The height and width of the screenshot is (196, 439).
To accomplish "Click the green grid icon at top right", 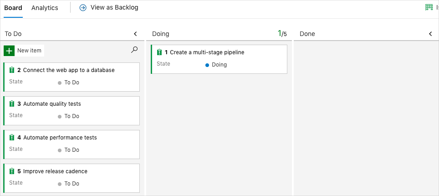I will point(429,7).
